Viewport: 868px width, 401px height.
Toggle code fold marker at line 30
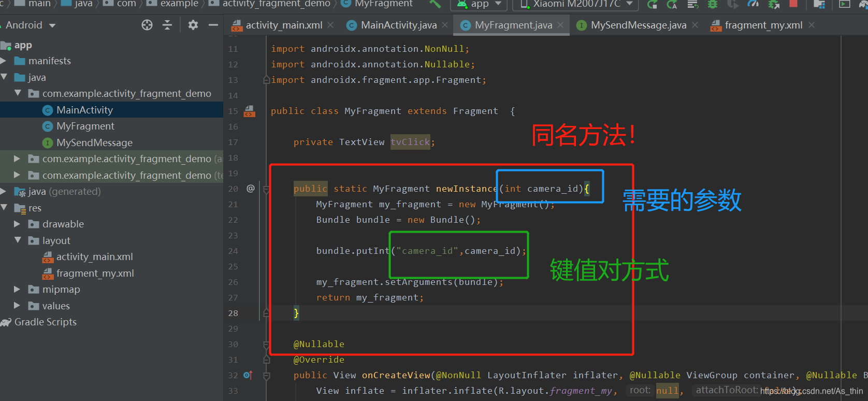tap(266, 344)
